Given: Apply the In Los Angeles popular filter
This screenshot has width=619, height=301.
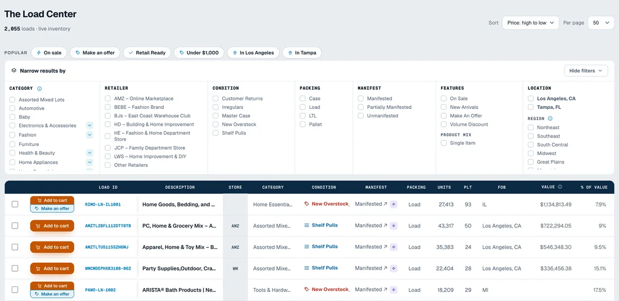Looking at the screenshot, I should point(253,53).
